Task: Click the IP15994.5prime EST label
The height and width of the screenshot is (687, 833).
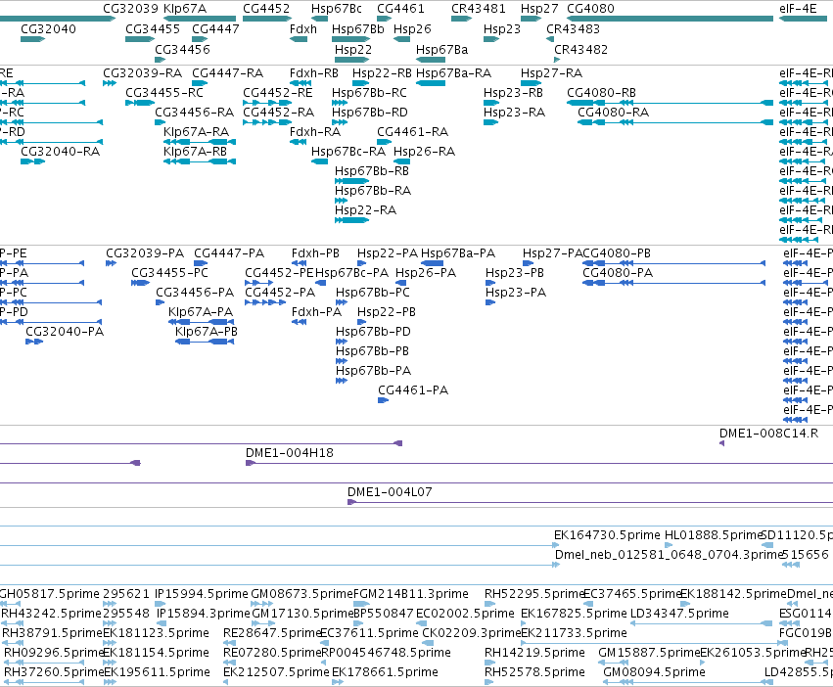Action: tap(202, 593)
